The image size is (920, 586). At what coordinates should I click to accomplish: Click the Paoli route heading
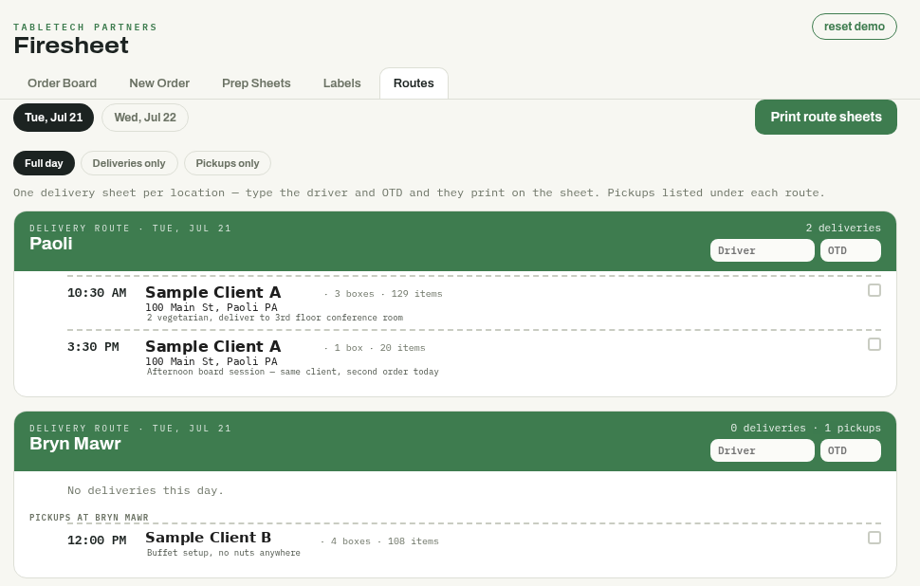pos(51,244)
